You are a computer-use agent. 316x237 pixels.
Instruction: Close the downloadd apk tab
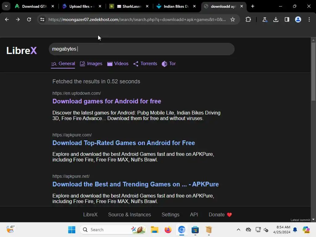coord(242,6)
